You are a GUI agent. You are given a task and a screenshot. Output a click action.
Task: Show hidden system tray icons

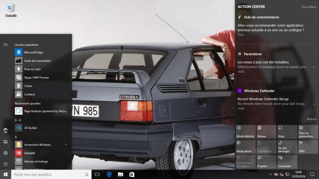(270, 174)
